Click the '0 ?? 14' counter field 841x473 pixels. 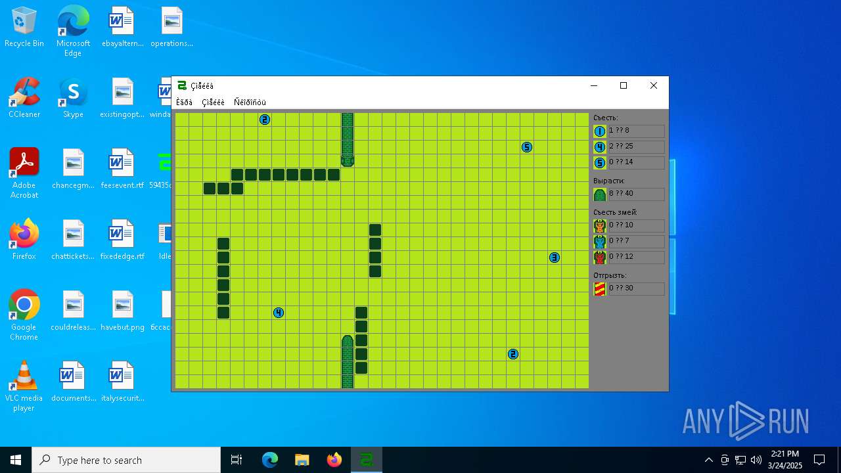coord(636,163)
